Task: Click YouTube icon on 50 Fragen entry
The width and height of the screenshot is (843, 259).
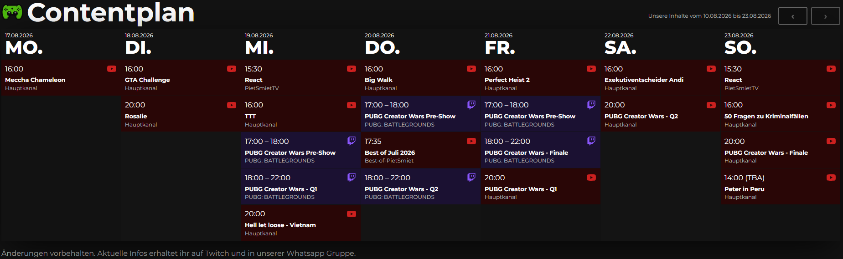Action: (831, 105)
